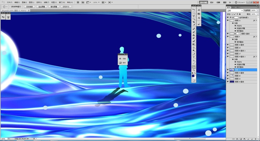Hide layer 图层 4
Viewport: 260px width, 141px height.
click(x=228, y=37)
